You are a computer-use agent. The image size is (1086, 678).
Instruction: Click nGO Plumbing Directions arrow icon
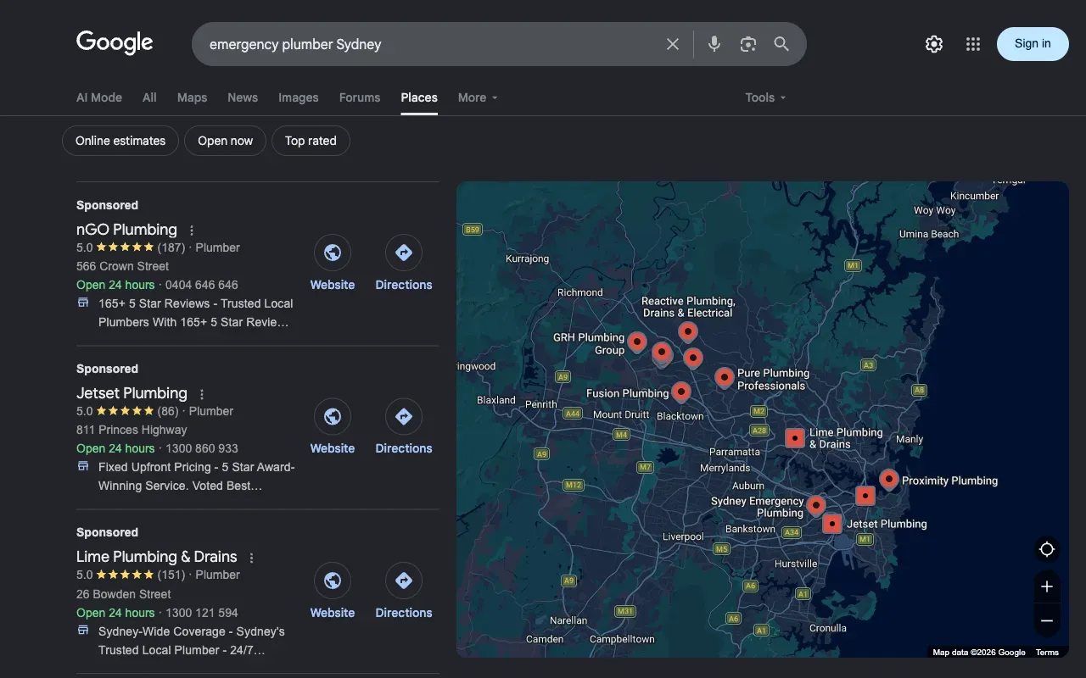click(x=404, y=253)
